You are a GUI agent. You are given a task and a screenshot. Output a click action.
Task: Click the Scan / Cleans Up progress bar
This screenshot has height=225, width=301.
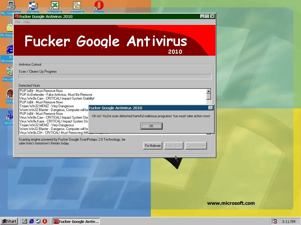[115, 76]
